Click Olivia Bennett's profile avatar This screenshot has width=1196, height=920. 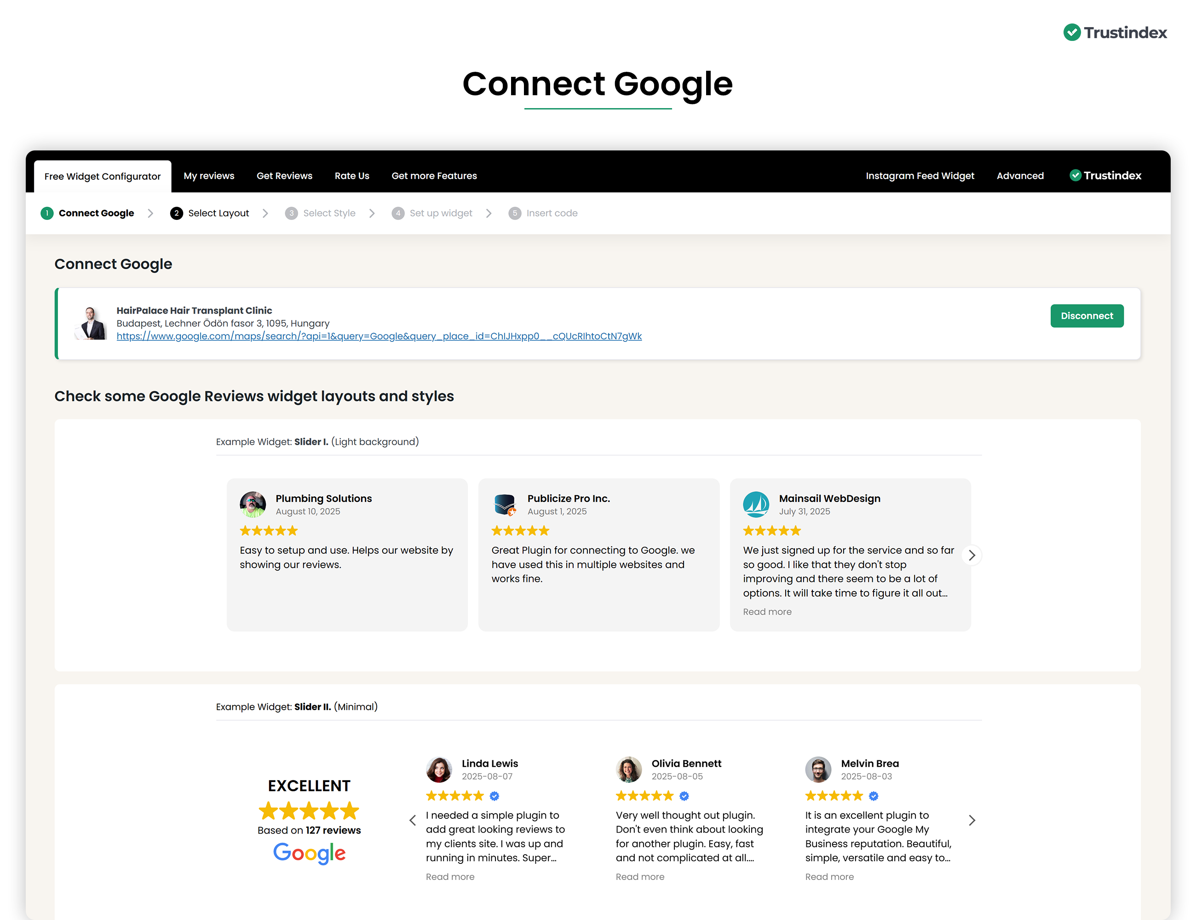629,770
